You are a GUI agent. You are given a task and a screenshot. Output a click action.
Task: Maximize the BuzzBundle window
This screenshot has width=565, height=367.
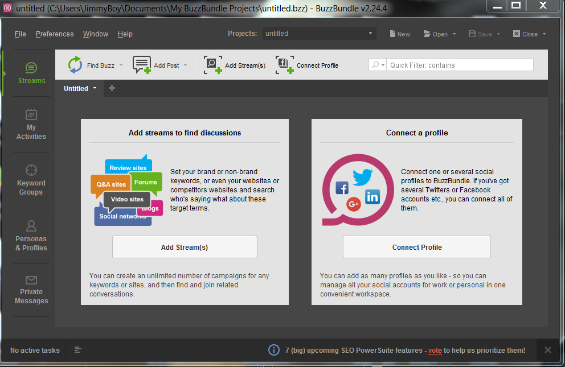click(x=516, y=5)
